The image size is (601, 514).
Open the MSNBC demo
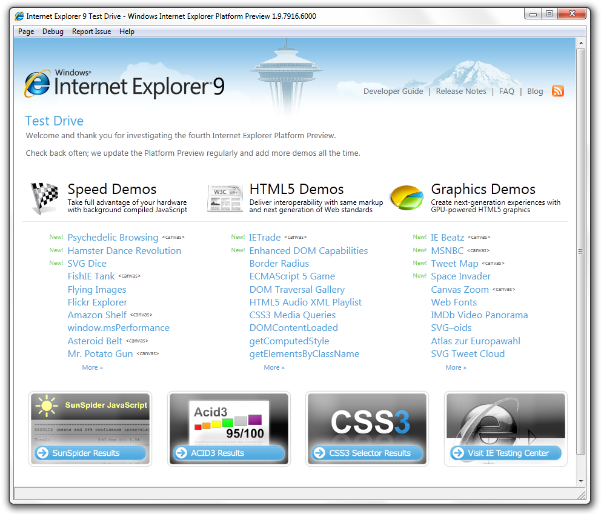[447, 250]
